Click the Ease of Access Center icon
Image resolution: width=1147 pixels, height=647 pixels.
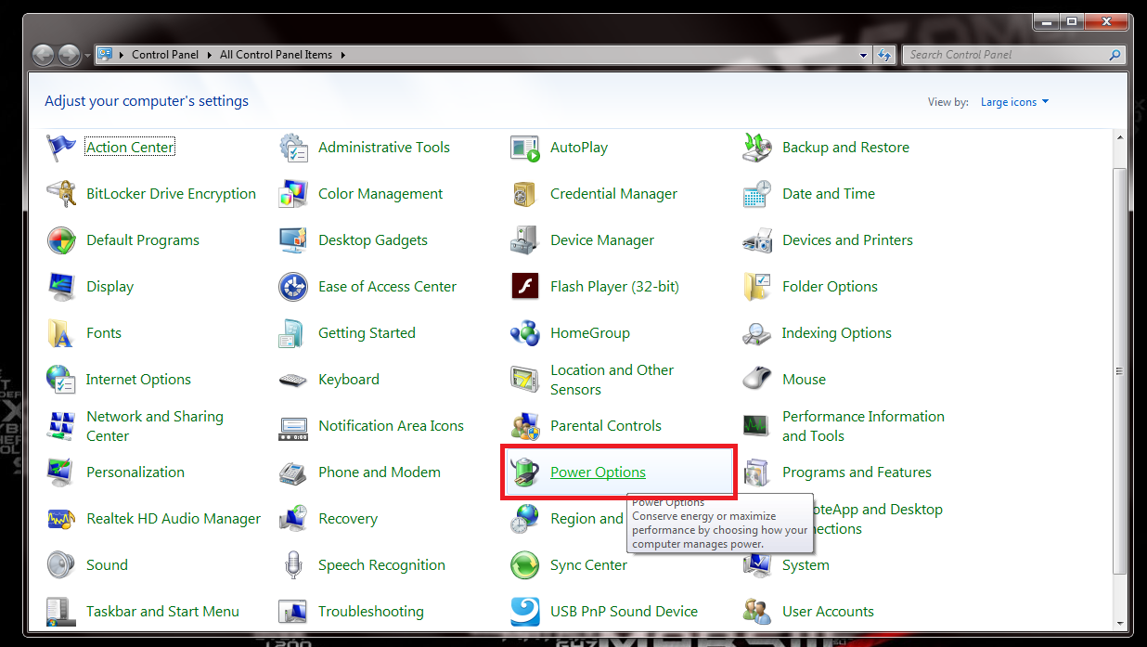tap(293, 287)
